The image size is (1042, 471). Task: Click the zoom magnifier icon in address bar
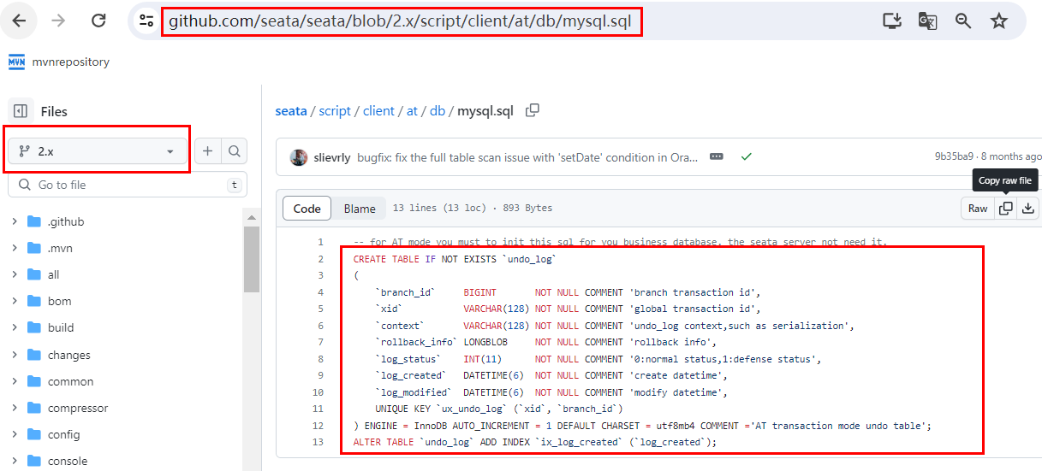(x=963, y=21)
